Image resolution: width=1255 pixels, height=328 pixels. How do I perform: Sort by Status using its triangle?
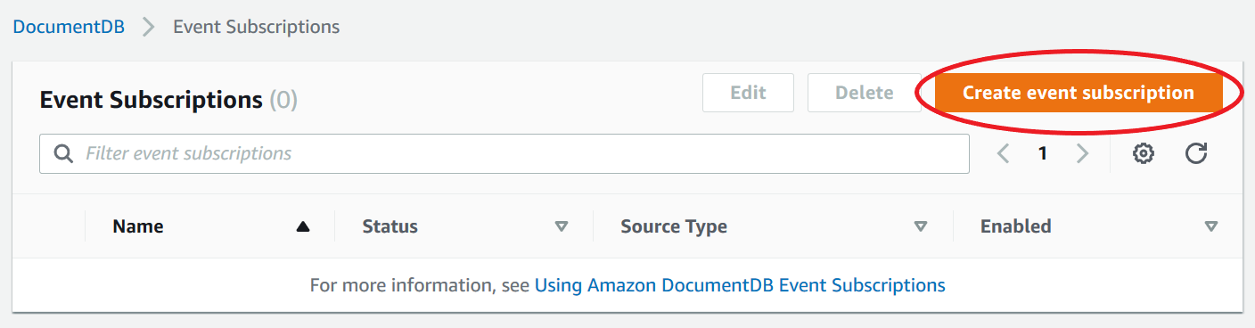pyautogui.click(x=562, y=226)
